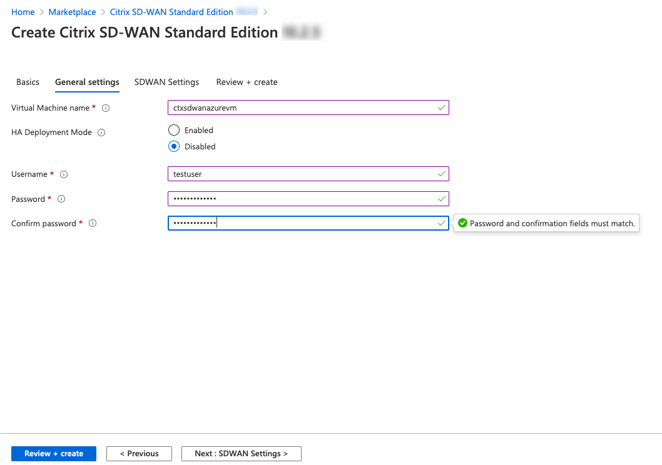Focus the Username input field

pyautogui.click(x=308, y=174)
